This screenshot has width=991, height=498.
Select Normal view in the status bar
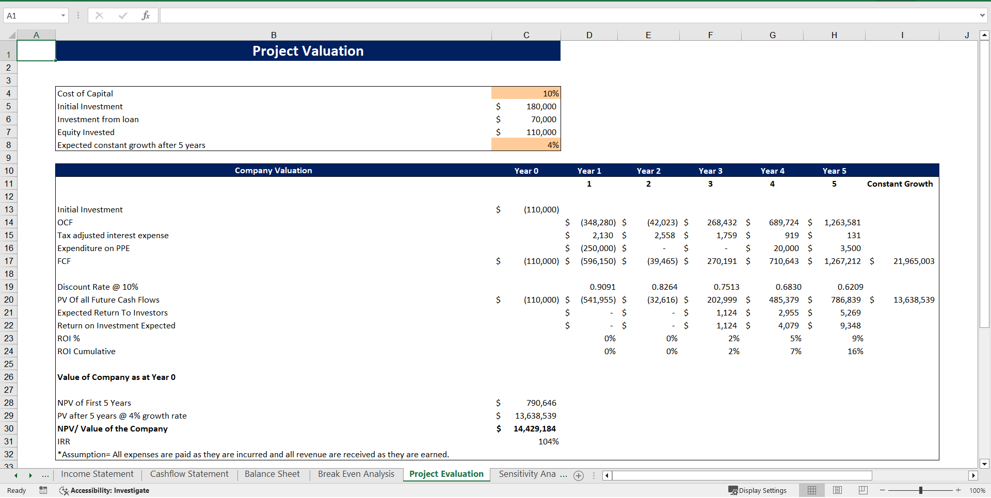pyautogui.click(x=812, y=490)
